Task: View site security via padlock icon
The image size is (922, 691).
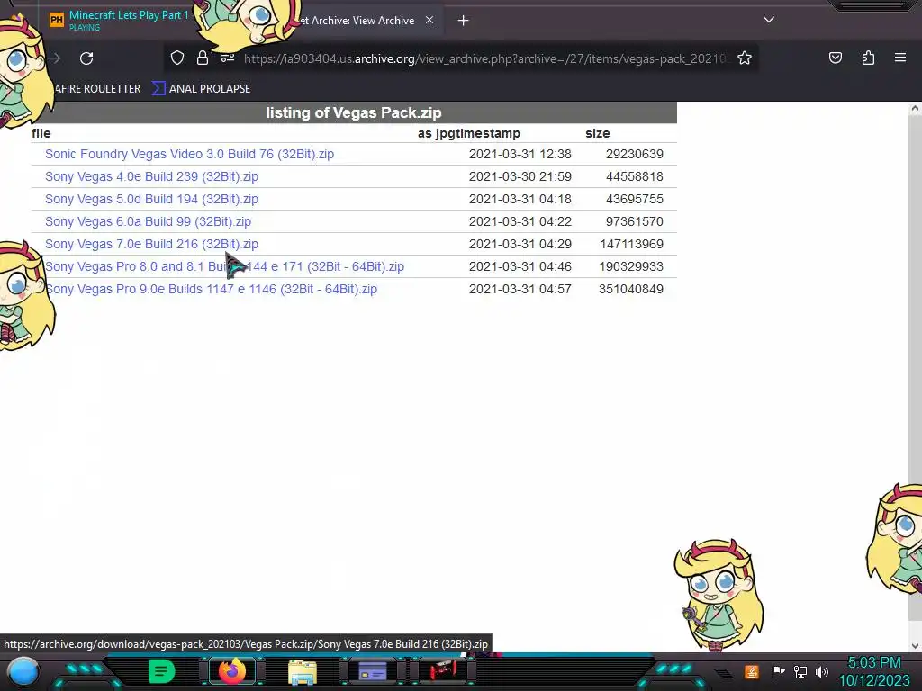Action: pos(203,58)
